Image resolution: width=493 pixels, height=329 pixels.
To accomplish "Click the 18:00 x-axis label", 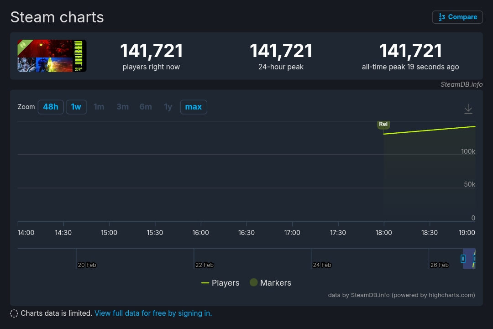I will pyautogui.click(x=383, y=233).
